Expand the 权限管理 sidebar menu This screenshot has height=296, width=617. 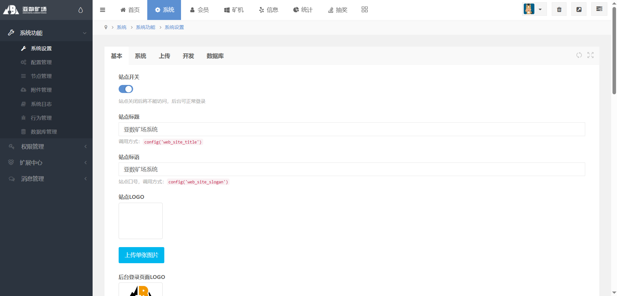tap(46, 147)
